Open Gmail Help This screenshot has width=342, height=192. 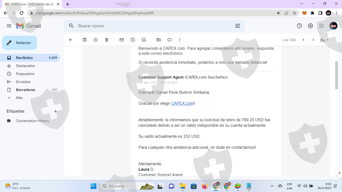299,26
